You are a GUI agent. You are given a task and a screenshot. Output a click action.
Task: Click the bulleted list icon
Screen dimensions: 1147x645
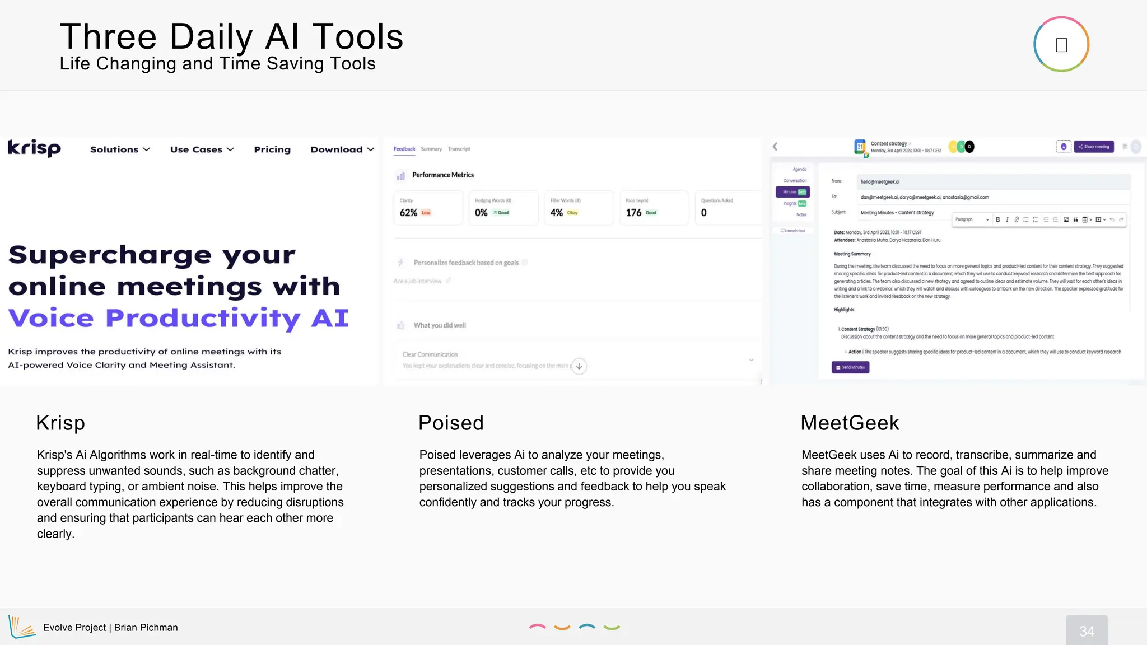tap(1026, 219)
